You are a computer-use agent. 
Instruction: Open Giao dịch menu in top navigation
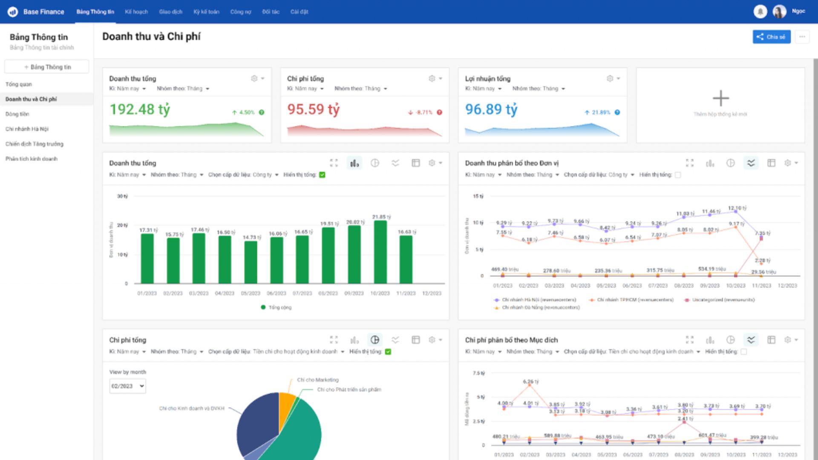click(170, 12)
